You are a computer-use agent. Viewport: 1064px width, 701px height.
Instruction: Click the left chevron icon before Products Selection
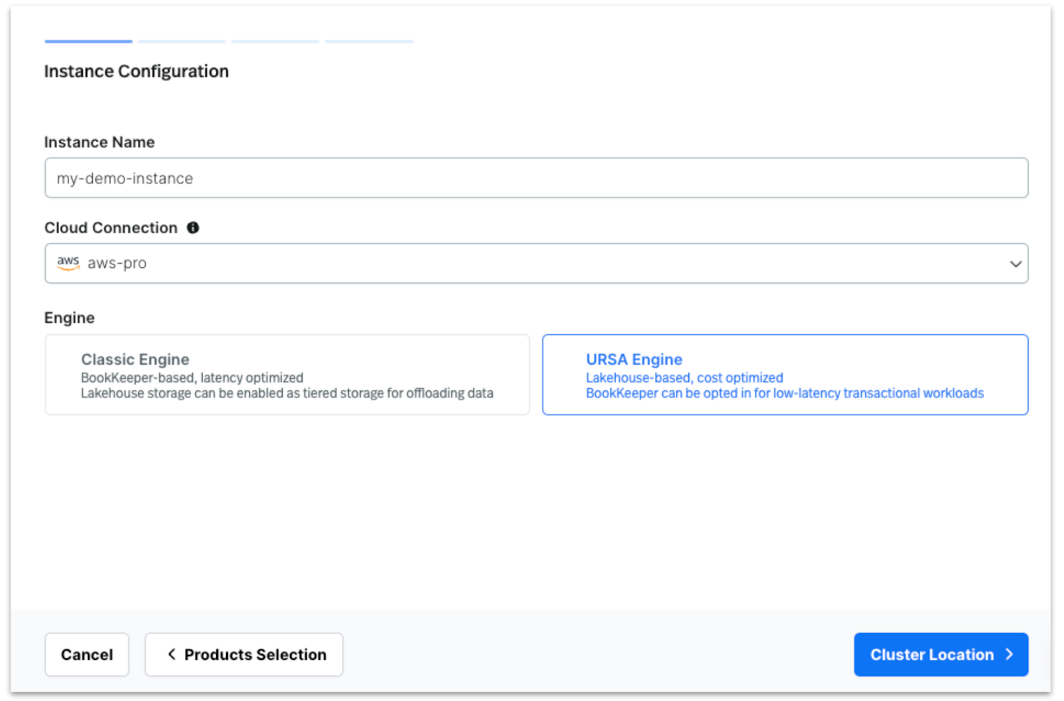pos(172,654)
